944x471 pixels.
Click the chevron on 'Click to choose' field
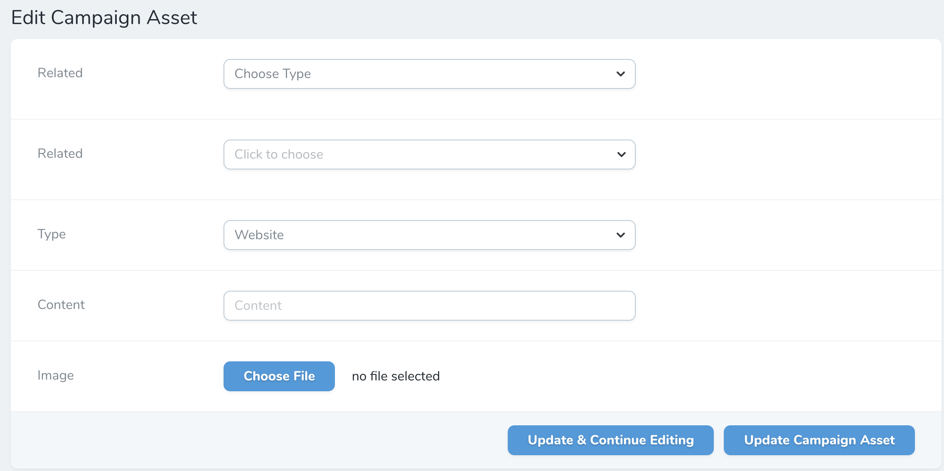[621, 154]
